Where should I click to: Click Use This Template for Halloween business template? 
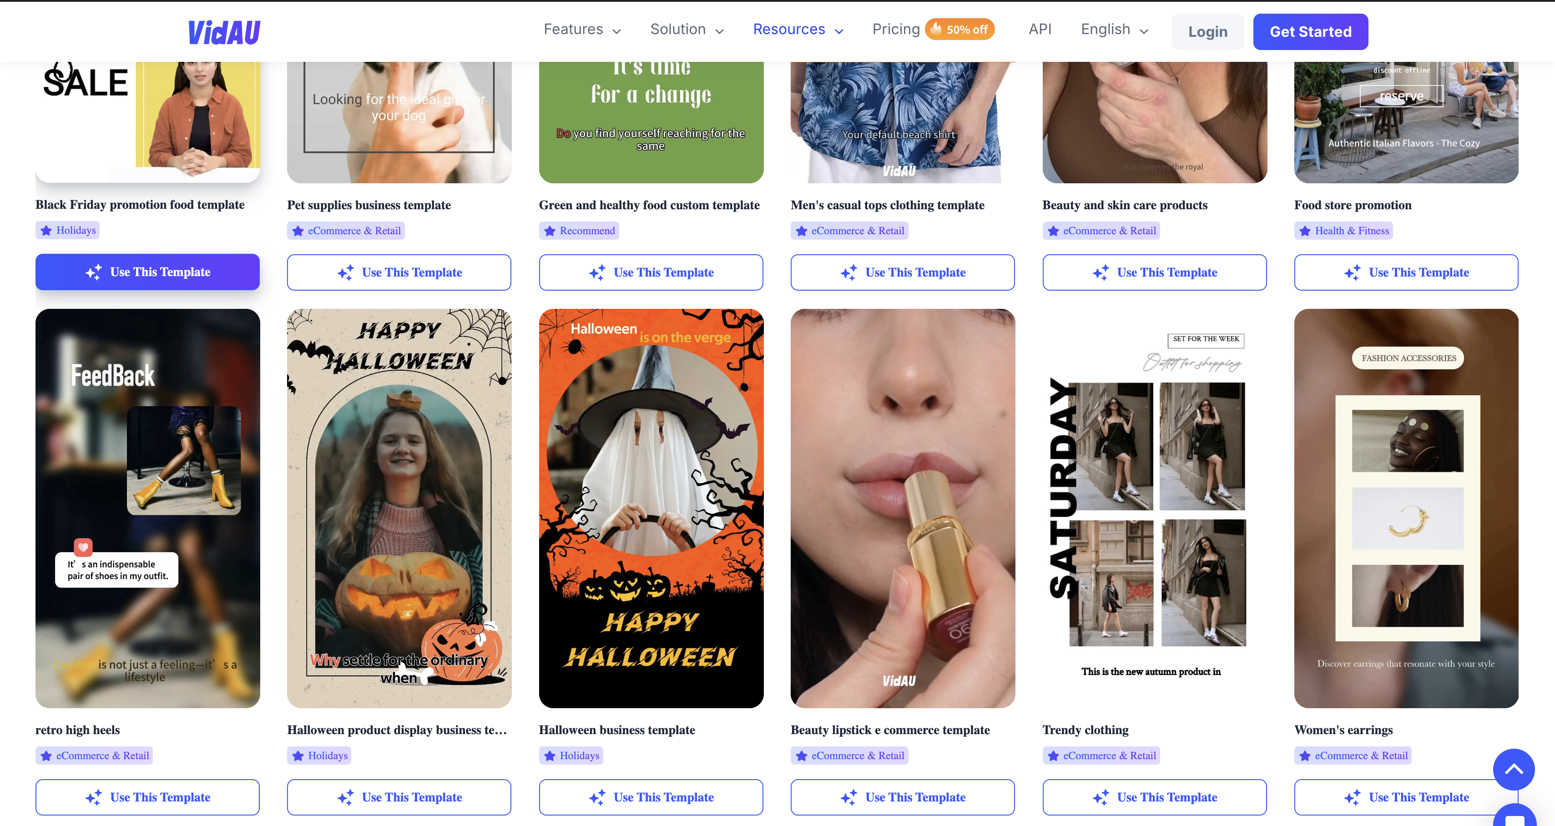tap(651, 797)
